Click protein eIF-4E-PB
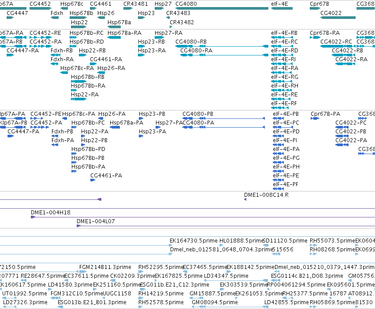The height and width of the screenshot is (309, 375). coord(286,114)
